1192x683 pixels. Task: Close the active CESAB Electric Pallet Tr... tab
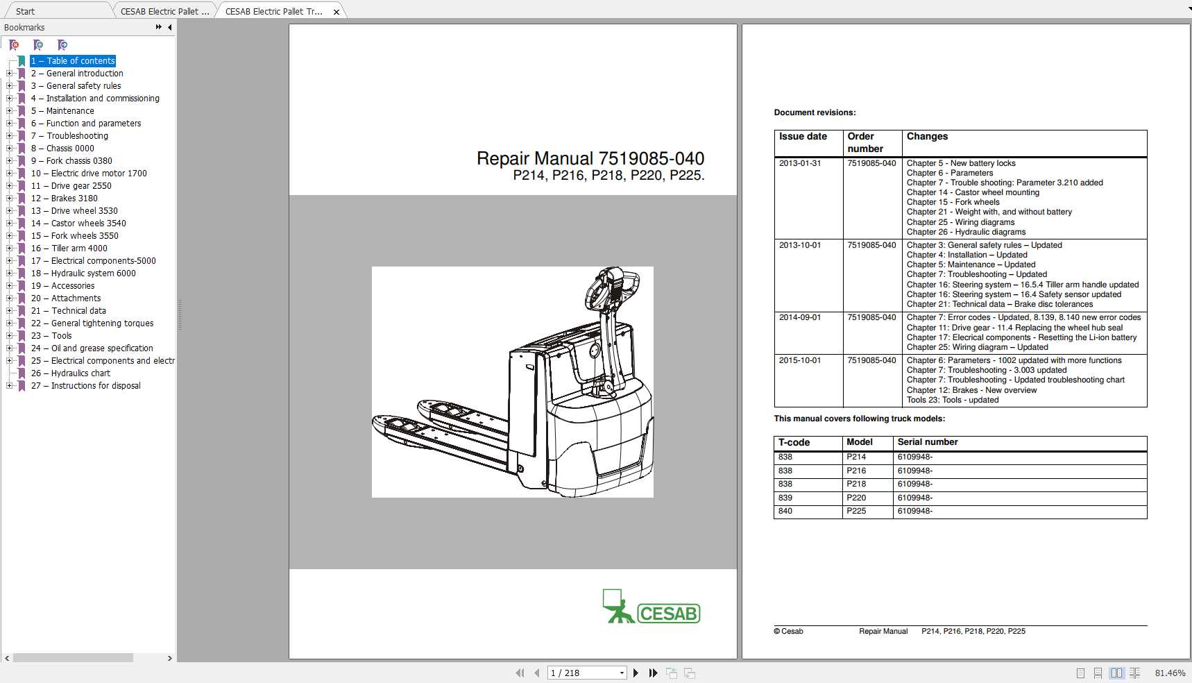337,12
